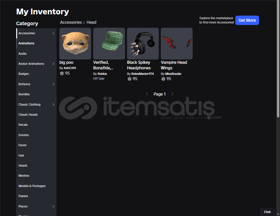Select the Decals category
Screen dimensions: 280x216
(36, 125)
